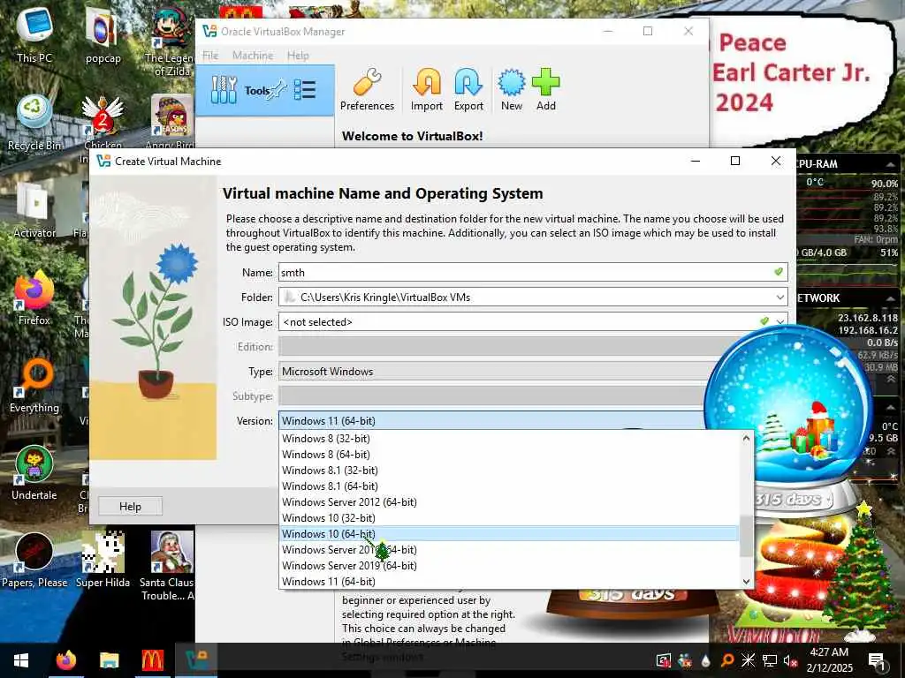
Task: Open the notification center icon
Action: (x=878, y=660)
